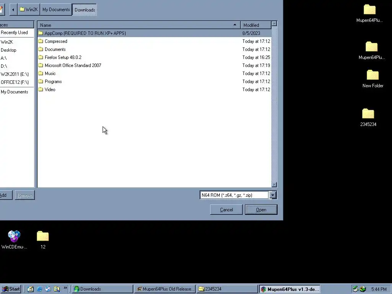
Task: Click the Add bookmark button
Action: (x=6, y=195)
